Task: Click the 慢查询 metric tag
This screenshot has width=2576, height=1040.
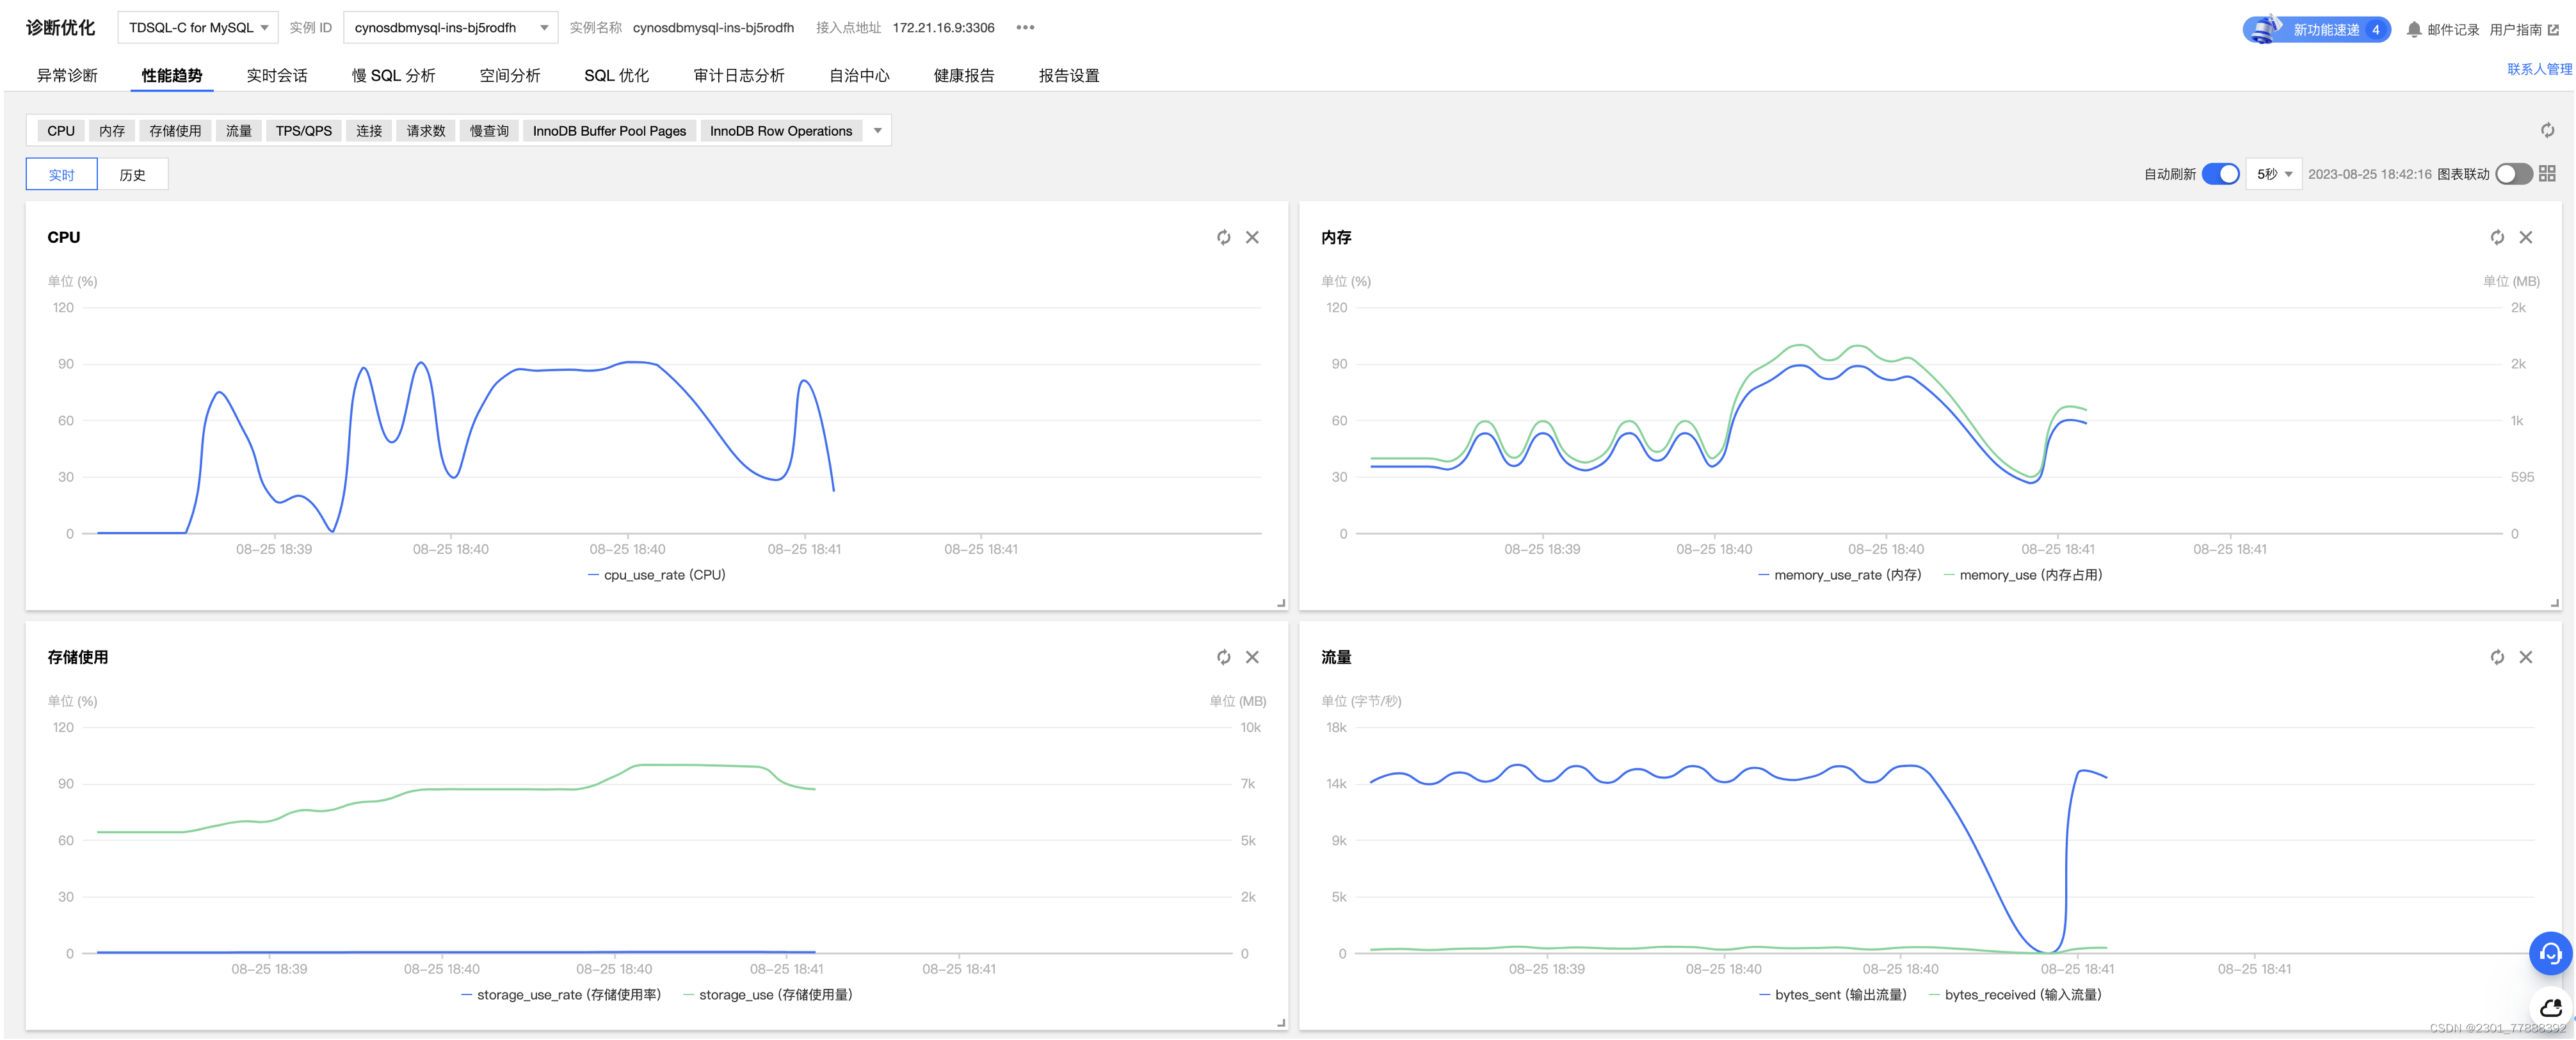Action: [489, 131]
